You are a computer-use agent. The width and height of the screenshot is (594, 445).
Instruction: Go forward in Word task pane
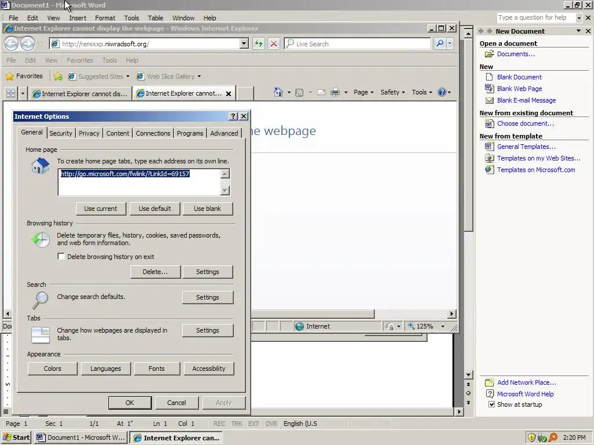(x=490, y=31)
